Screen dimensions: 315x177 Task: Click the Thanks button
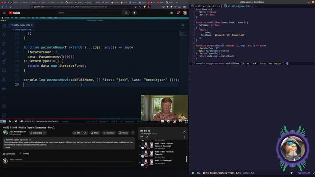[124, 133]
